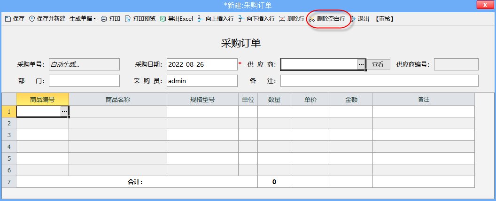Click the 删除空白行 scissors icon
This screenshot has height=201, width=496.
click(x=312, y=19)
